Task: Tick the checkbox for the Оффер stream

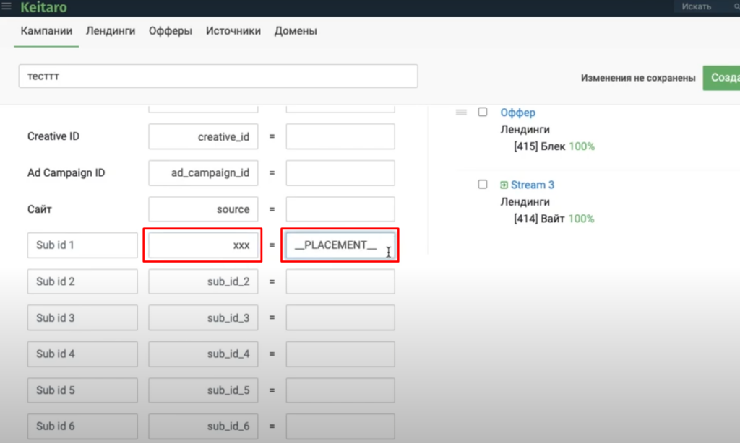Action: pyautogui.click(x=483, y=113)
